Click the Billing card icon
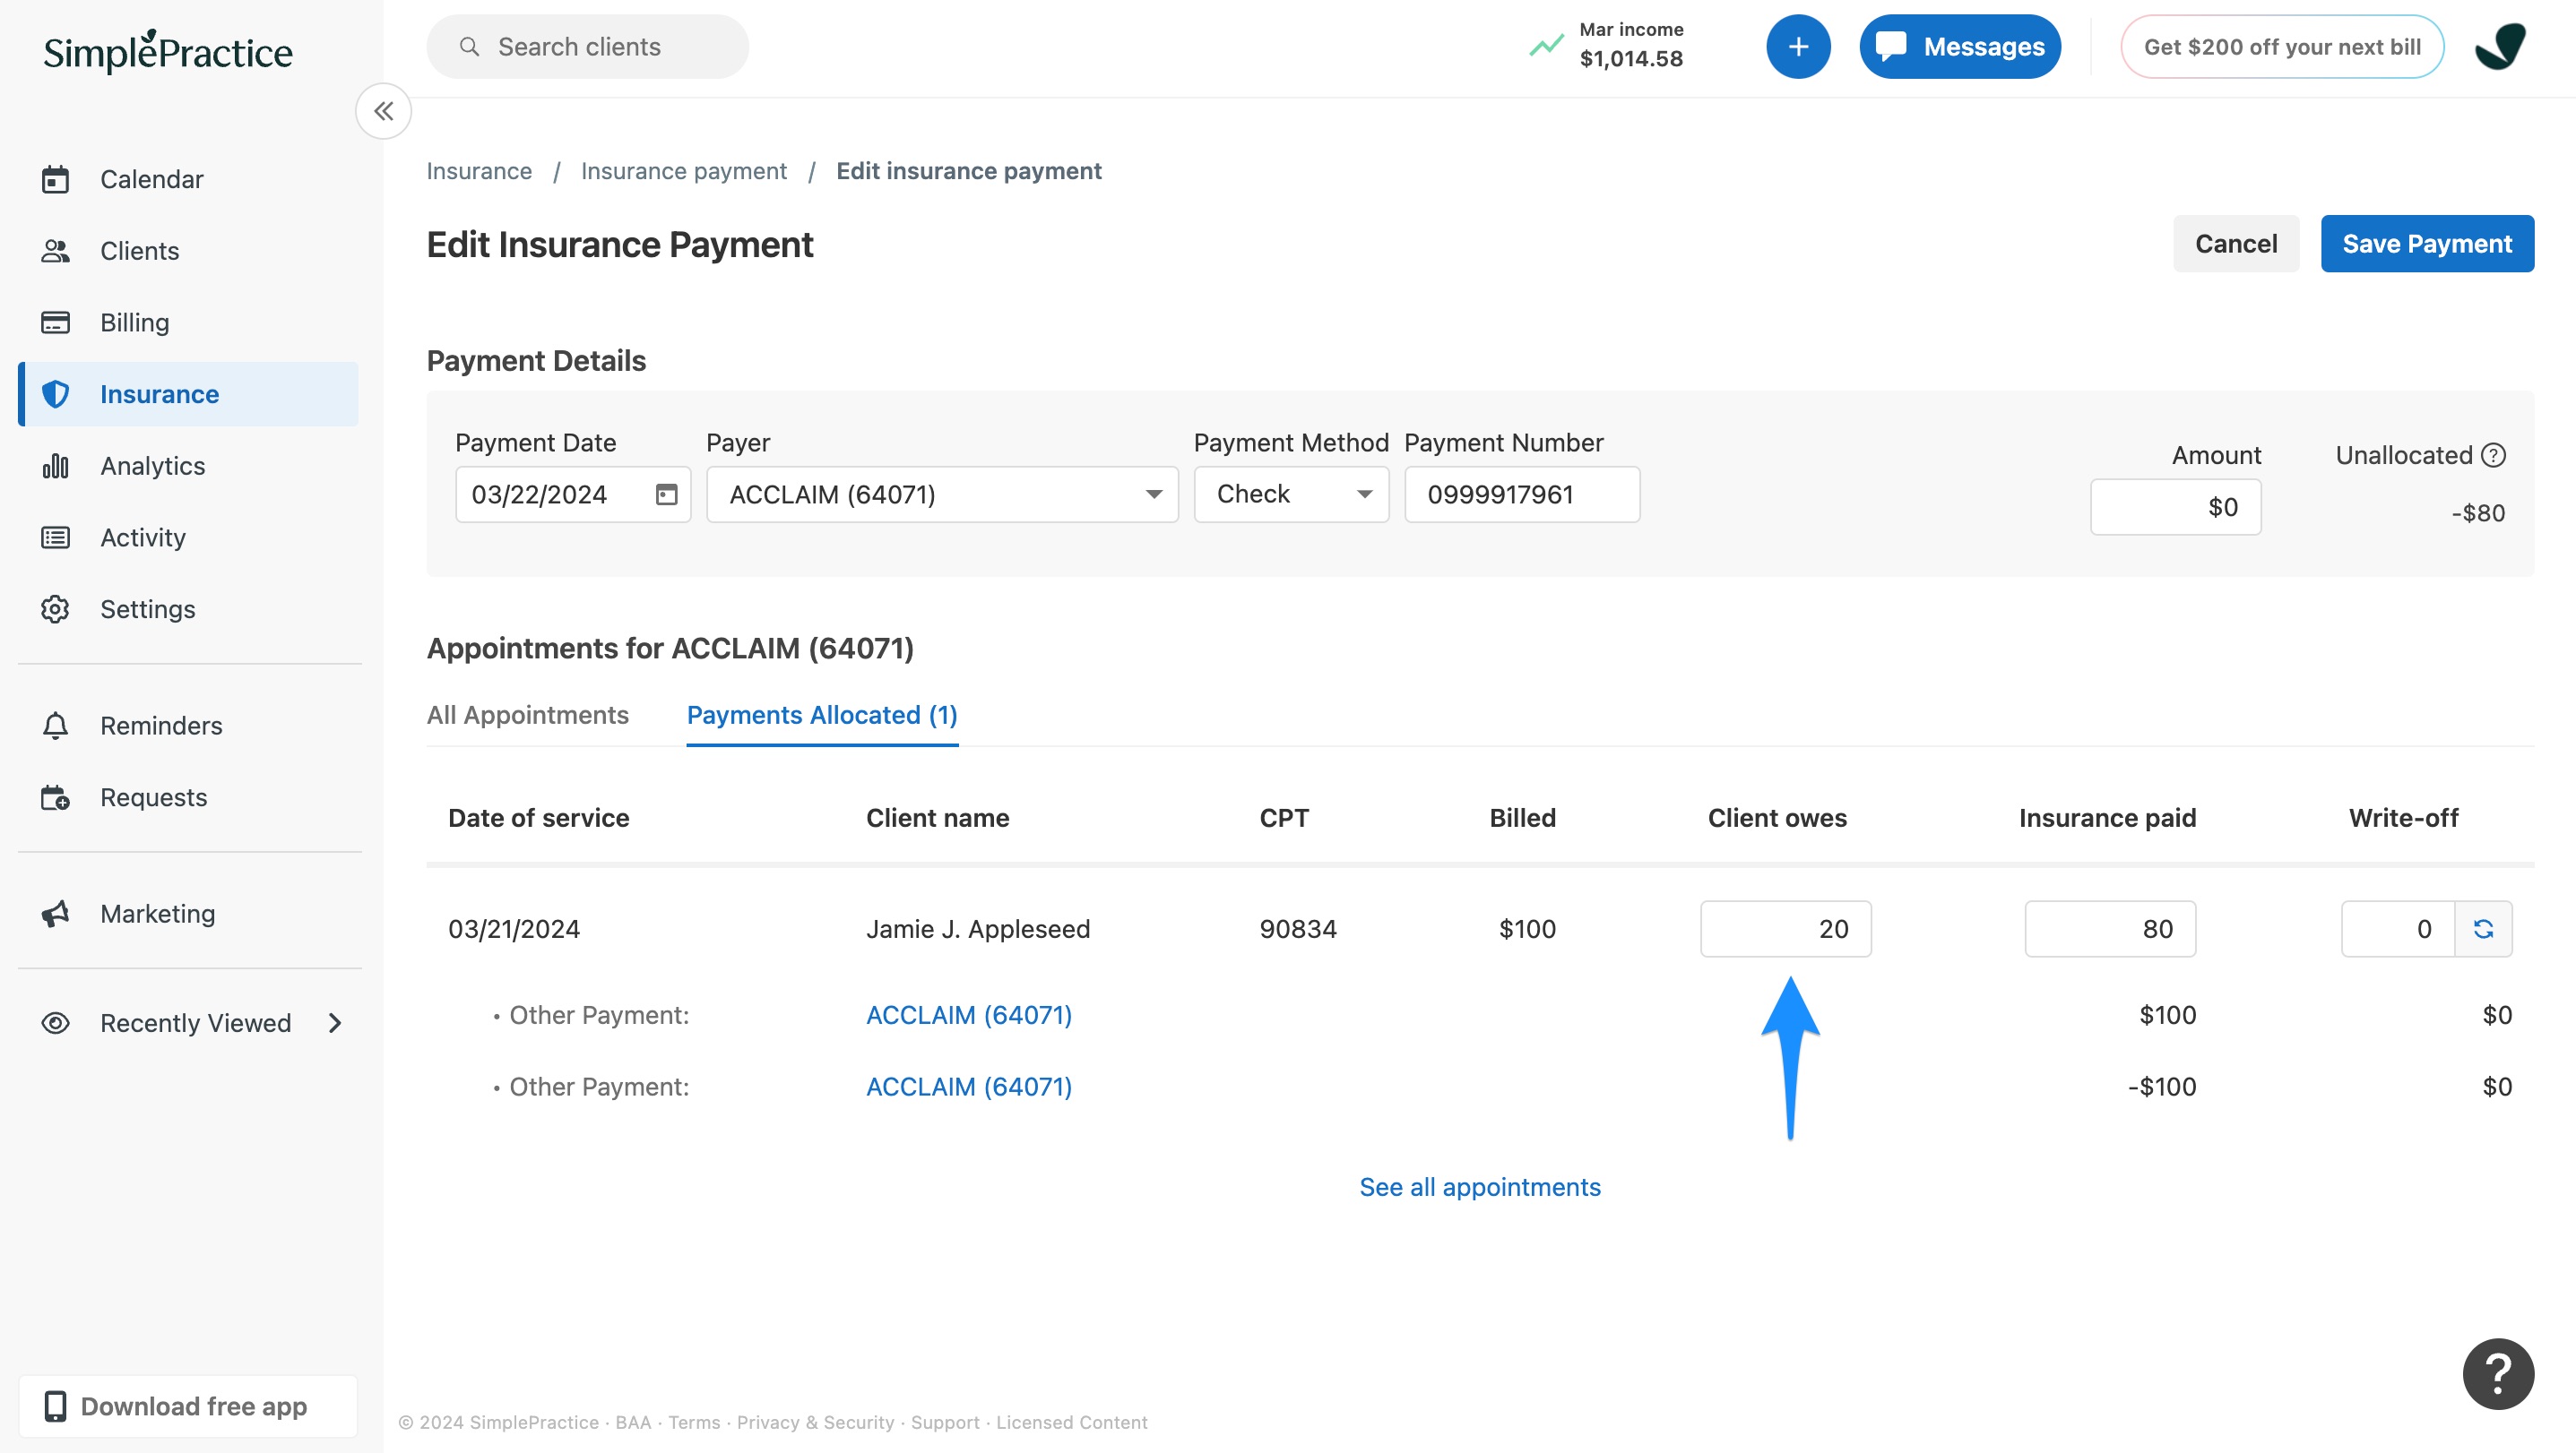 coord(55,322)
